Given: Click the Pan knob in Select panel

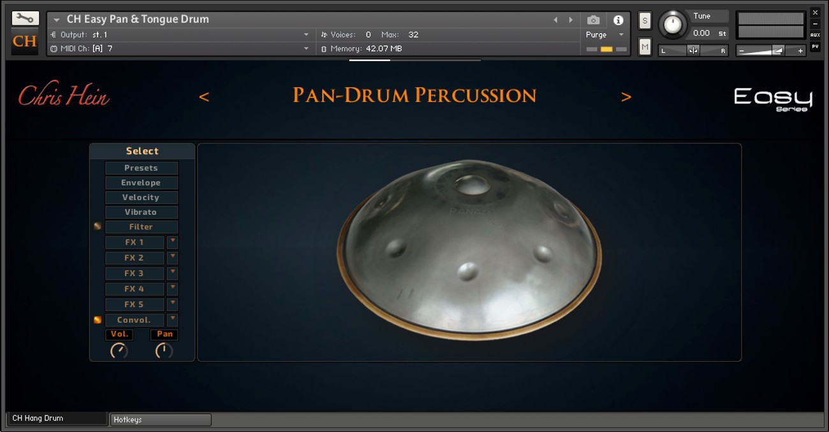Looking at the screenshot, I should (x=165, y=350).
